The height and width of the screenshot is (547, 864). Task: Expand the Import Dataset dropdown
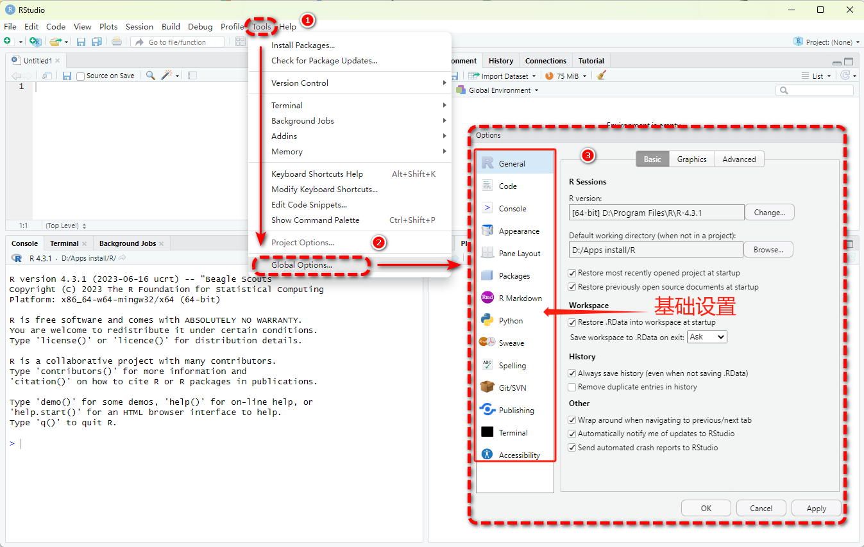pos(502,76)
